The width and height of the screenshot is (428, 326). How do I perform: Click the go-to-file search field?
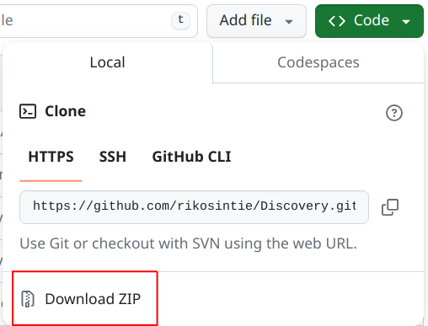(x=99, y=21)
